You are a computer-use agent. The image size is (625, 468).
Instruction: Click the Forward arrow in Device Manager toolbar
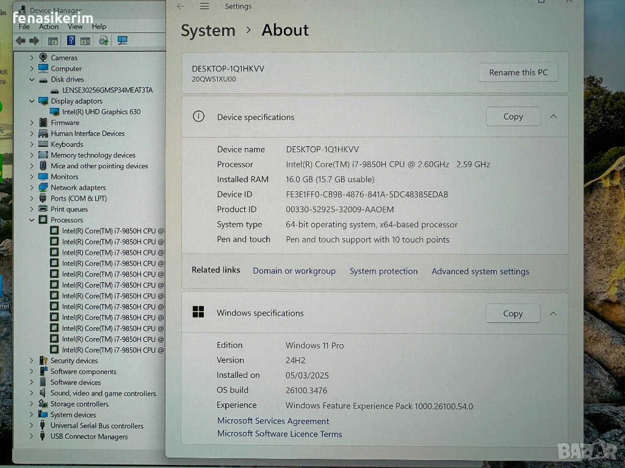click(34, 41)
